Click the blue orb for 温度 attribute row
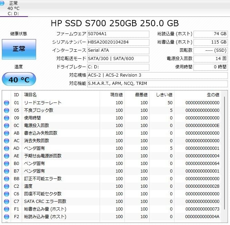The image size is (230, 225). (7, 186)
